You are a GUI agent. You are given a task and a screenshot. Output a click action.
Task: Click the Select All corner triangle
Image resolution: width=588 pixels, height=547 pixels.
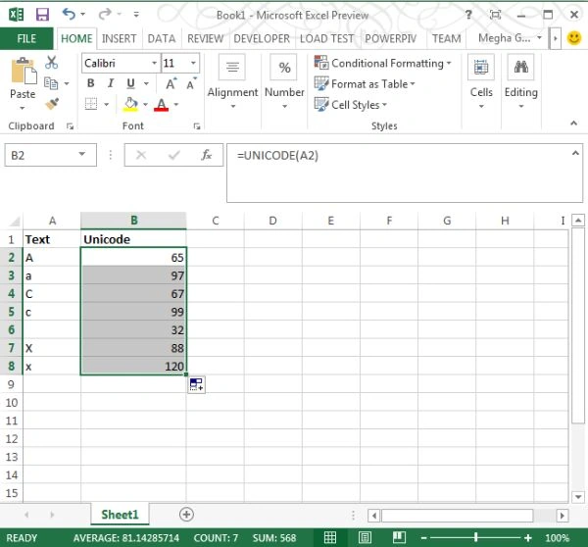coord(14,221)
